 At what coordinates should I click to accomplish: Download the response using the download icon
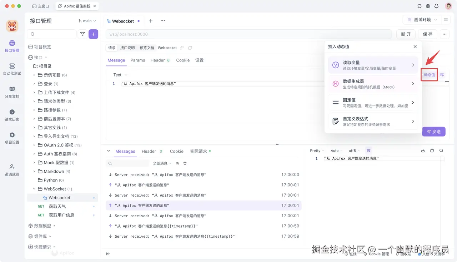(x=423, y=150)
